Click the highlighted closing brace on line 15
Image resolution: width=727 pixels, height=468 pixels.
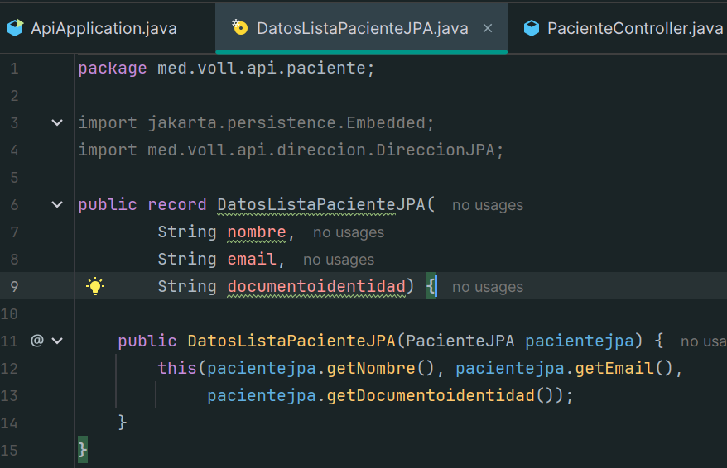pyautogui.click(x=83, y=450)
